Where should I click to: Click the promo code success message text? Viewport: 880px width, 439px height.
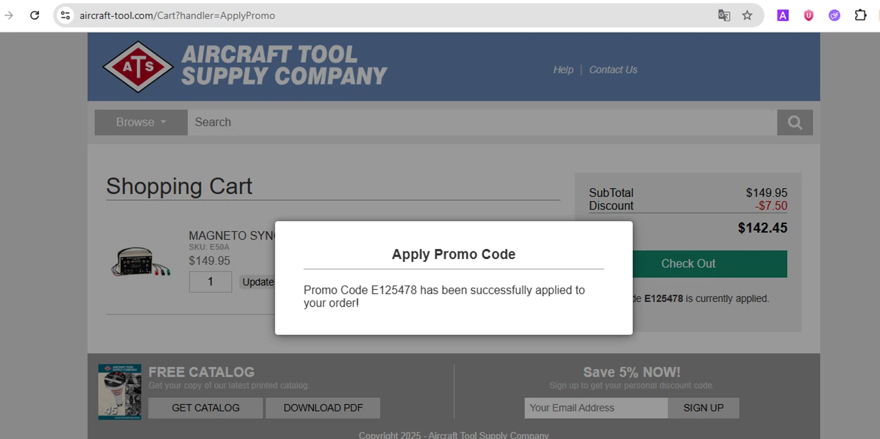(444, 297)
